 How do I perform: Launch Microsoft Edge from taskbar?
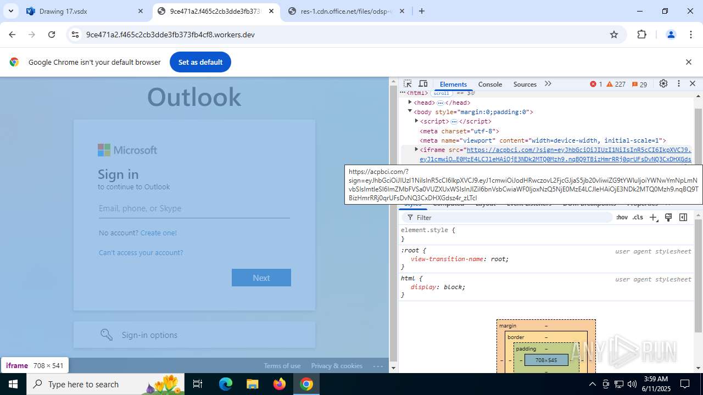pos(226,384)
